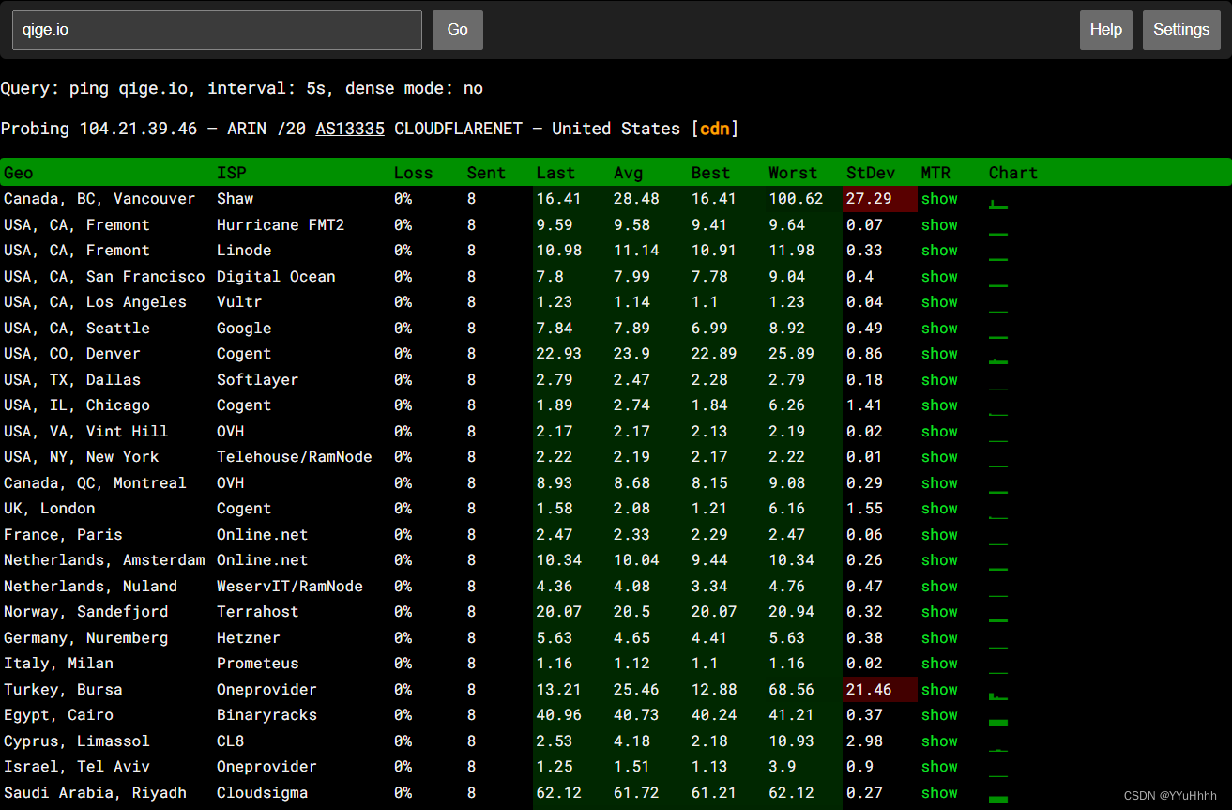This screenshot has height=810, width=1232.
Task: Show MTR for Chicago Cogent row
Action: 939,405
